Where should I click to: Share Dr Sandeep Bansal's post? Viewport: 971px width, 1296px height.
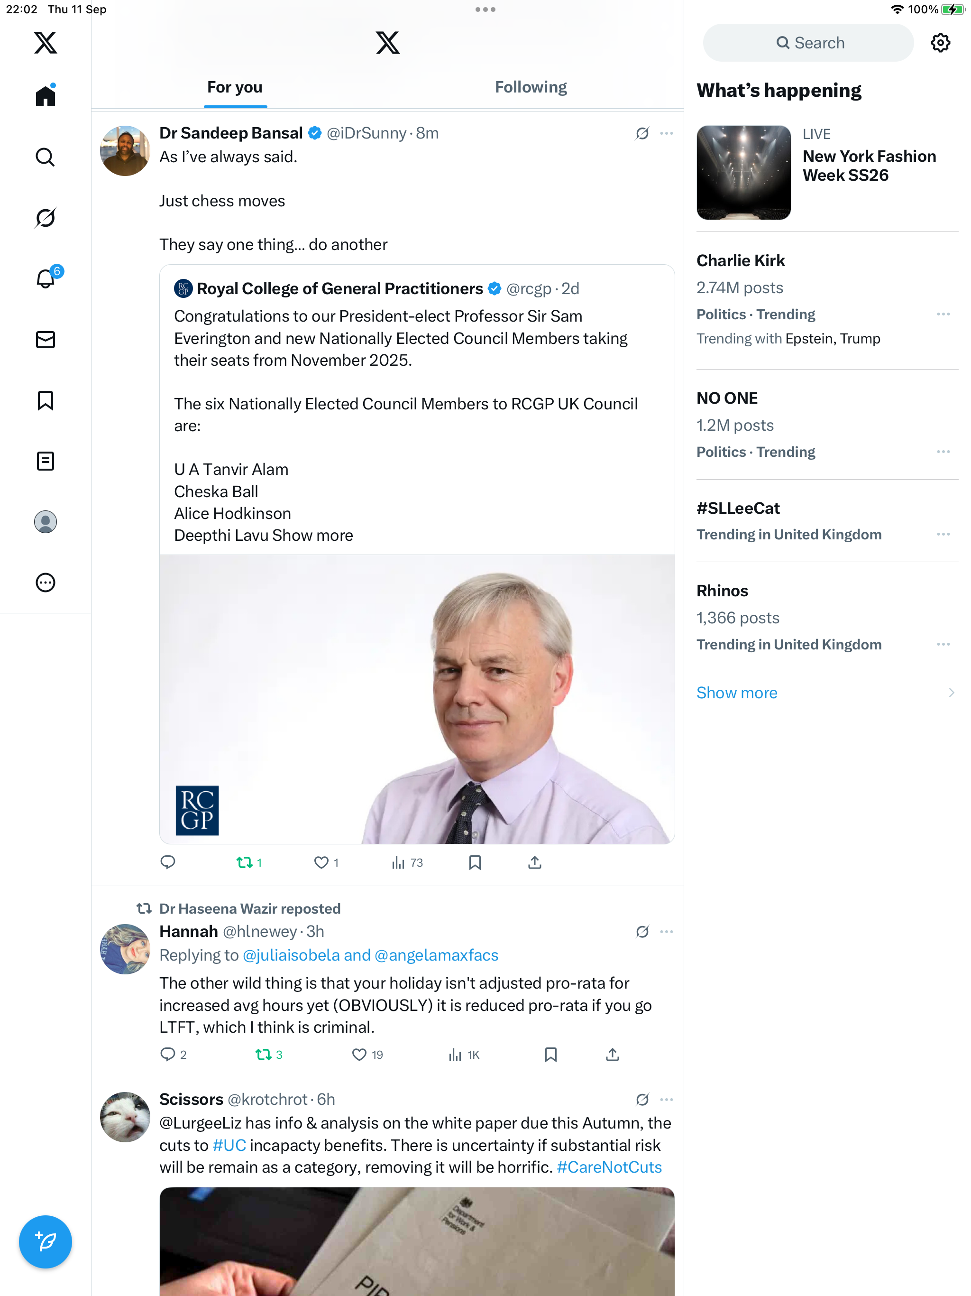point(534,862)
